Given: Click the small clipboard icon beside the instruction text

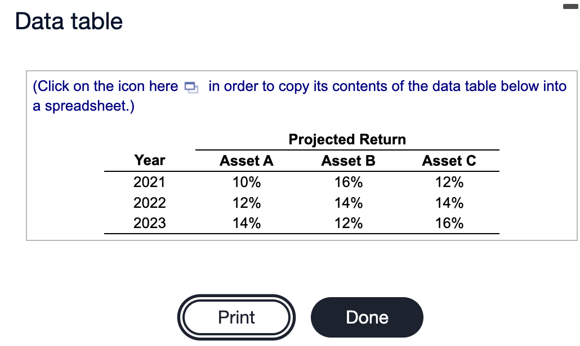Looking at the screenshot, I should click(191, 87).
